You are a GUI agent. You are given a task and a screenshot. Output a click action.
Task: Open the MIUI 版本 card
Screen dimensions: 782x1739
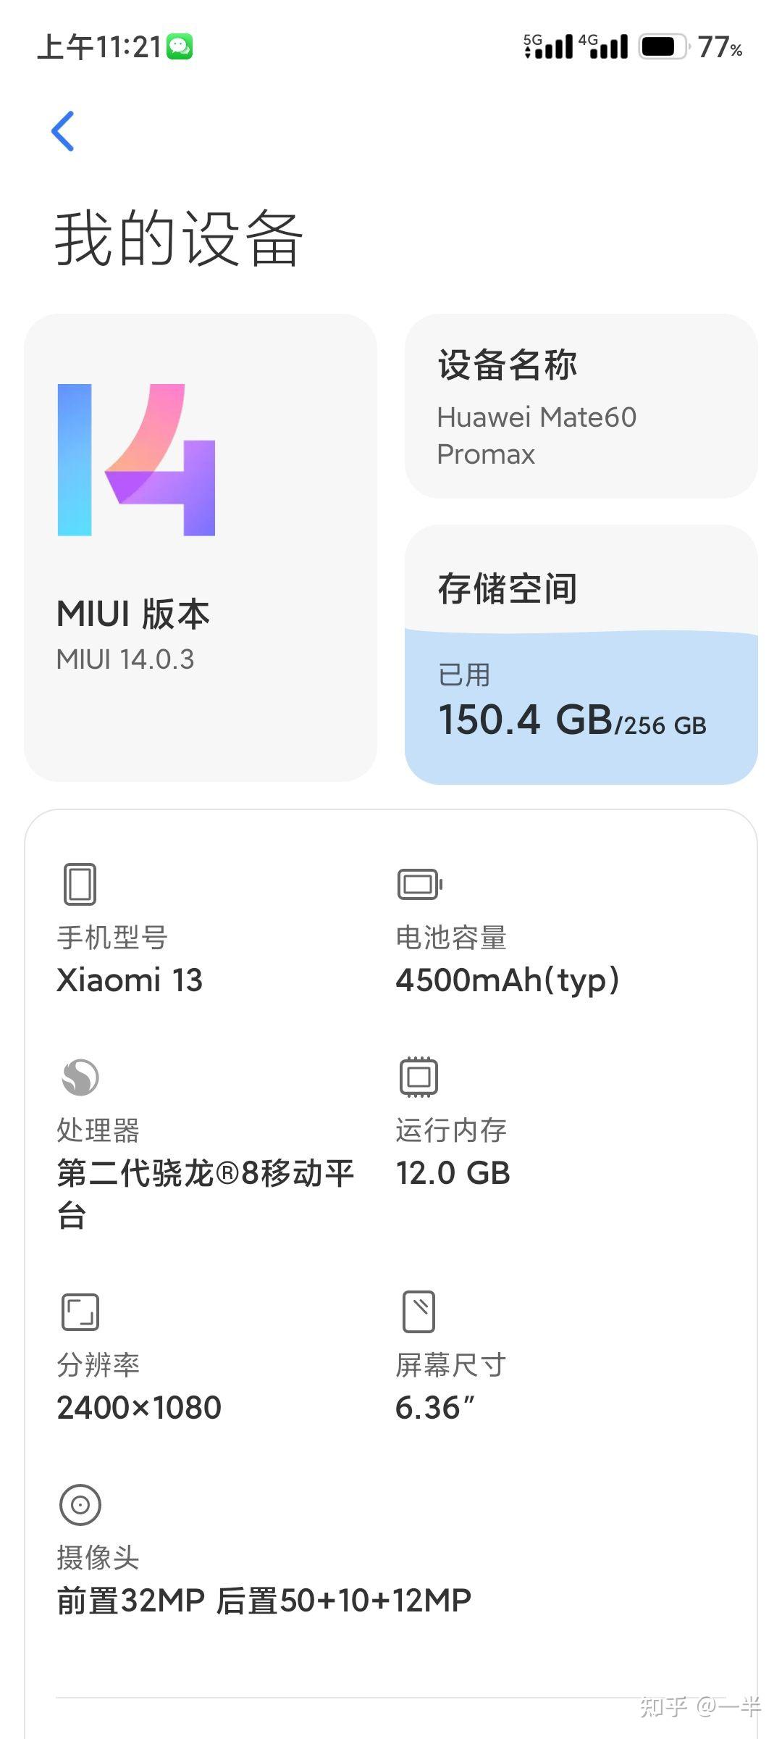pyautogui.click(x=201, y=548)
